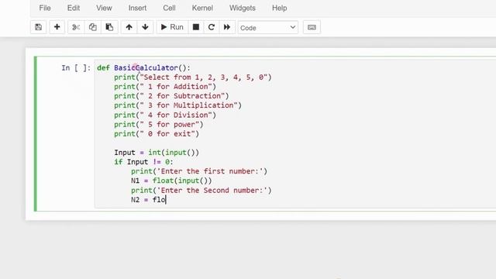Screen dimensions: 496x279
Task: Click the Input = int(input()) line
Action: [x=157, y=153]
